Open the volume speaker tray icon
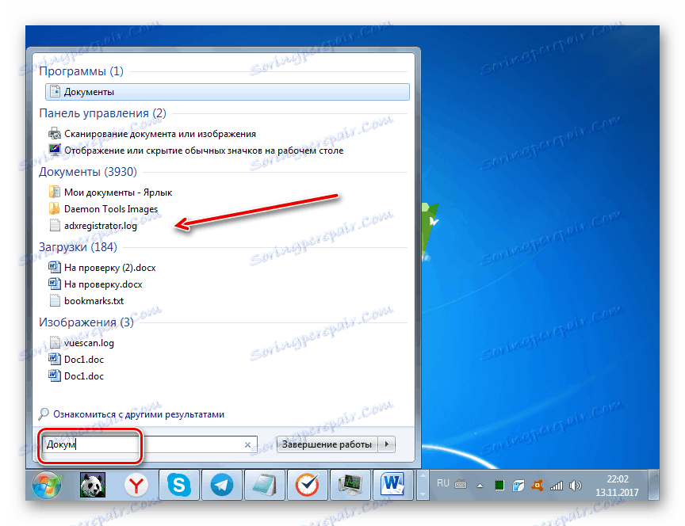This screenshot has height=526, width=685. (x=576, y=486)
